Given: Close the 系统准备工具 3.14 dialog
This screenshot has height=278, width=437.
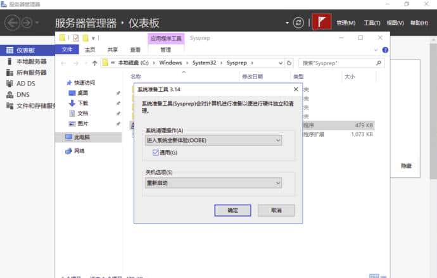Looking at the screenshot, I should click(296, 89).
